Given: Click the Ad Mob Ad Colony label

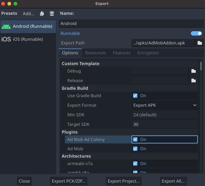Looking at the screenshot, I should 86,139.
